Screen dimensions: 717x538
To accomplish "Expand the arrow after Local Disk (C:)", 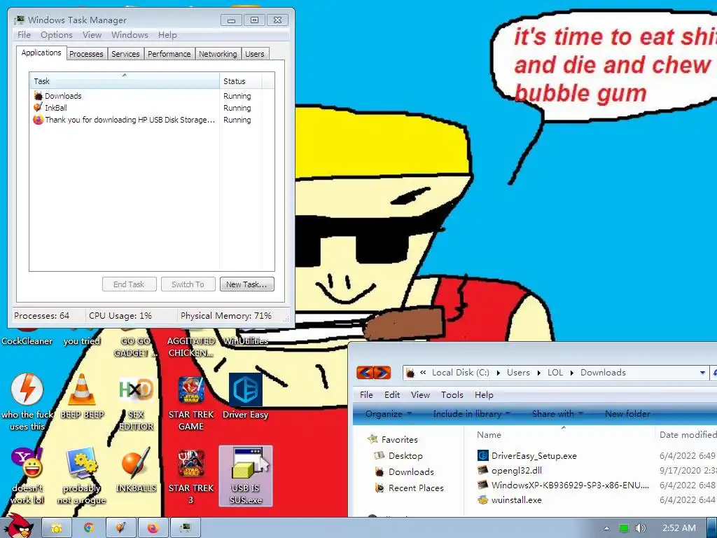I will point(499,373).
